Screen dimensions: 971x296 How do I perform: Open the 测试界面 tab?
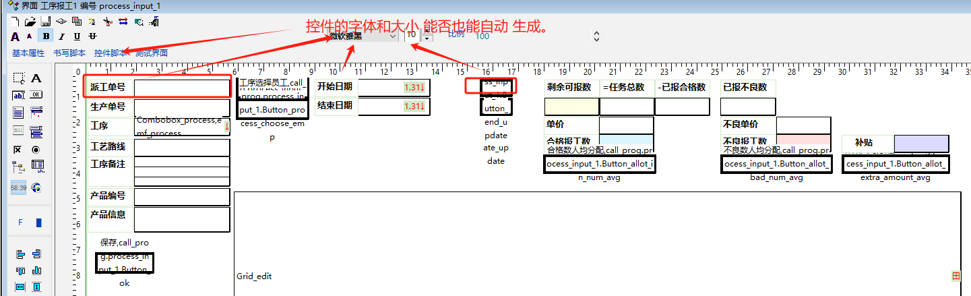152,53
